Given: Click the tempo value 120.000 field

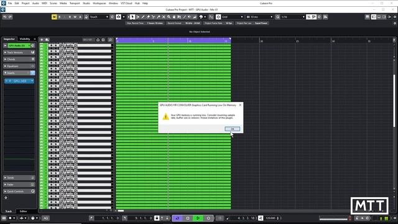Looking at the screenshot, I should (x=271, y=218).
